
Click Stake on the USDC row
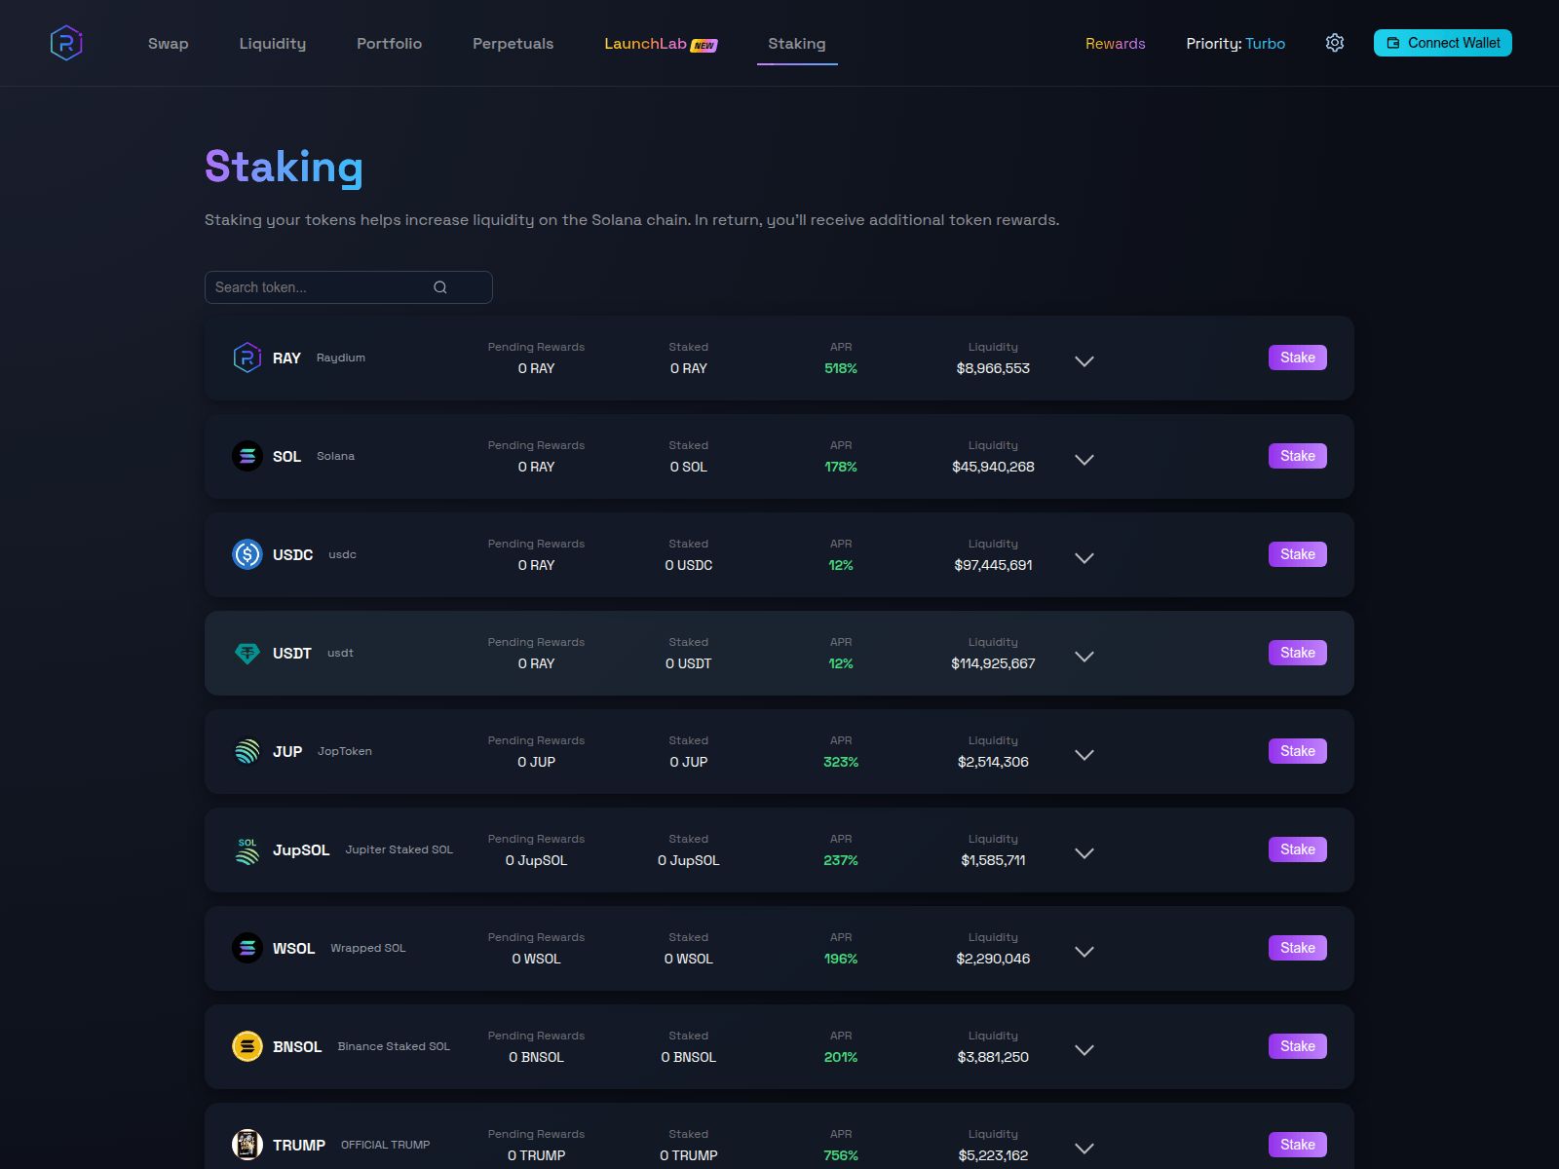1298,554
